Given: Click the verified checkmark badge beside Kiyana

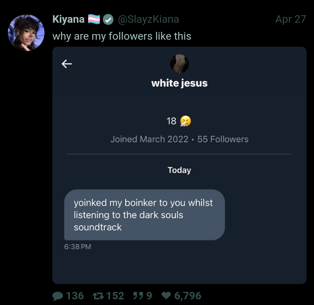Looking at the screenshot, I should pos(108,20).
